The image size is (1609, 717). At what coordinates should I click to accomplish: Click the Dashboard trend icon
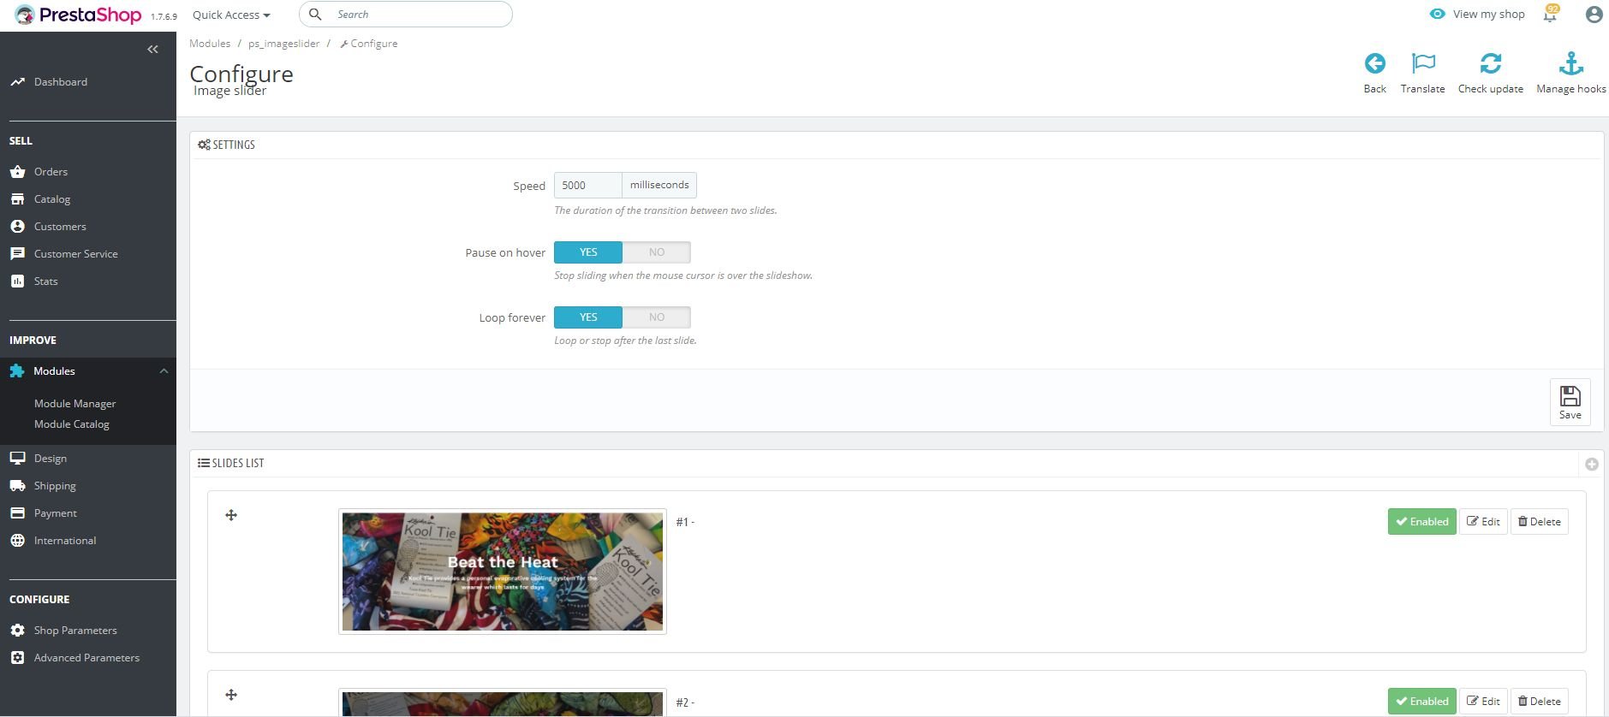[x=17, y=82]
